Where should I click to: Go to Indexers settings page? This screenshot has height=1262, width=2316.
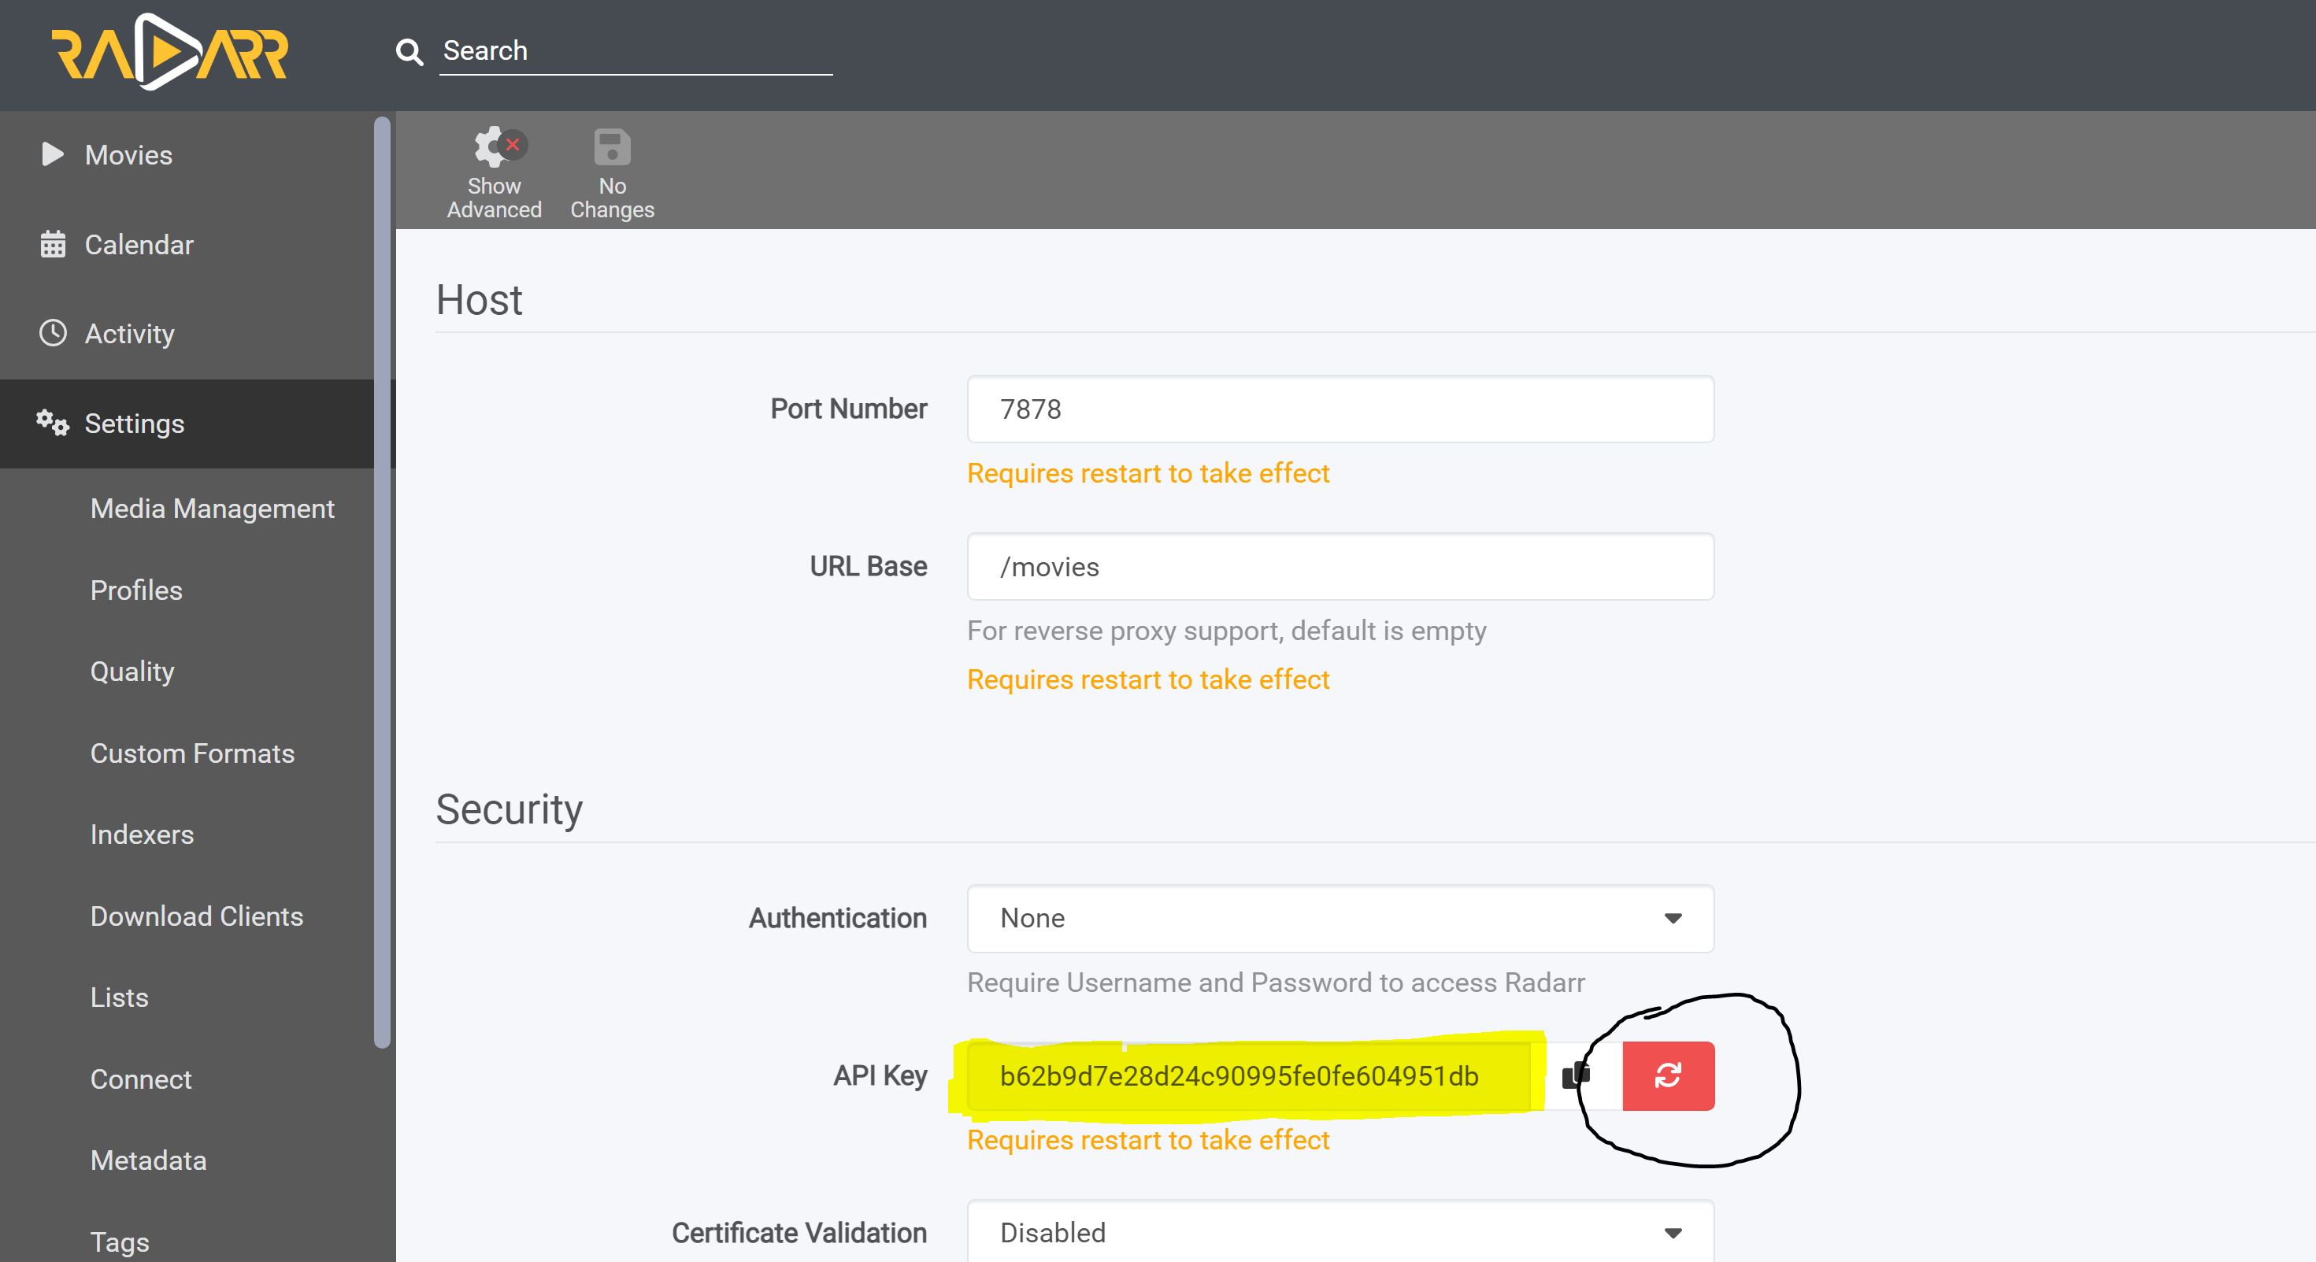click(142, 835)
